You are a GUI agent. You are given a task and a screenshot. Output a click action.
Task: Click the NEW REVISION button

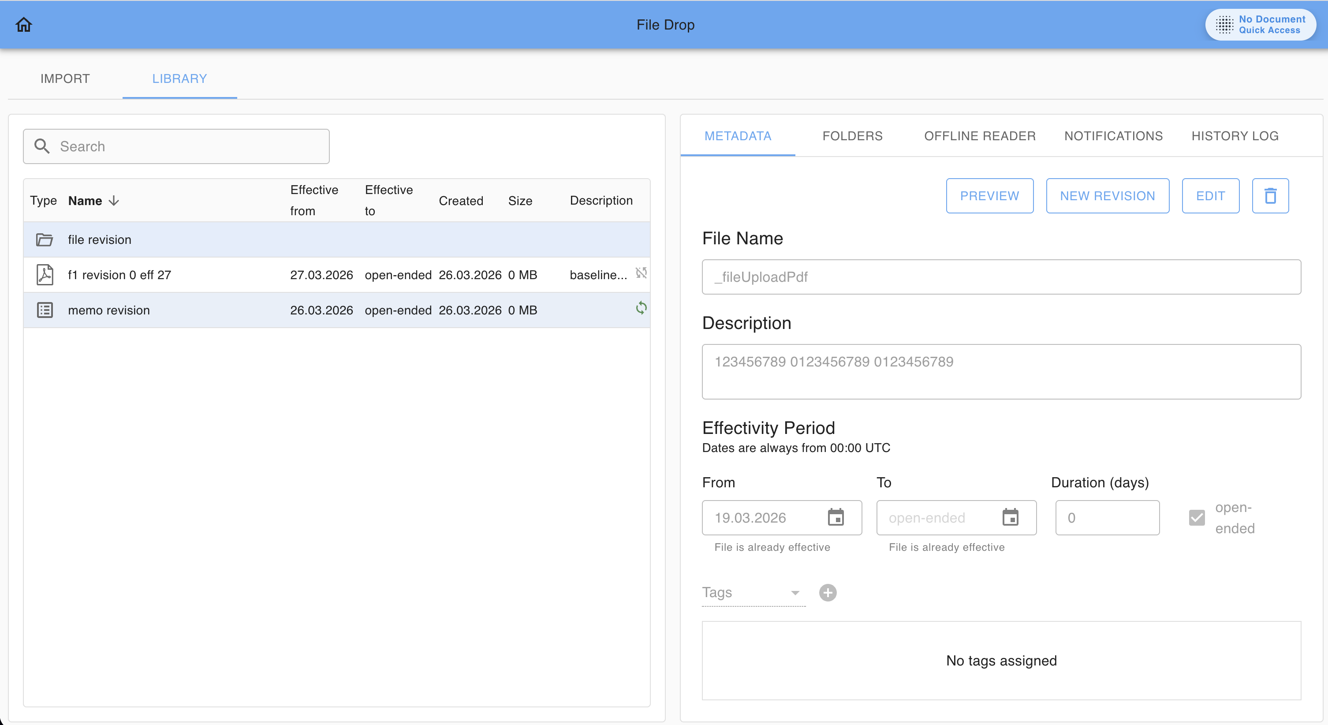tap(1107, 196)
